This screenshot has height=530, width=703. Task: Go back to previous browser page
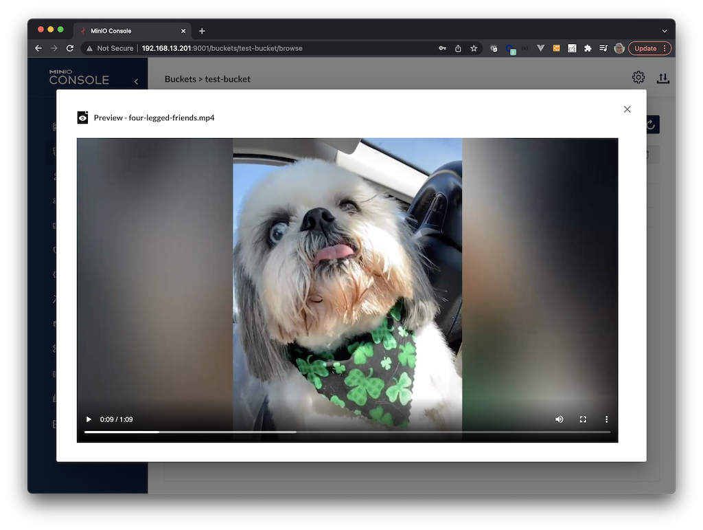[38, 49]
